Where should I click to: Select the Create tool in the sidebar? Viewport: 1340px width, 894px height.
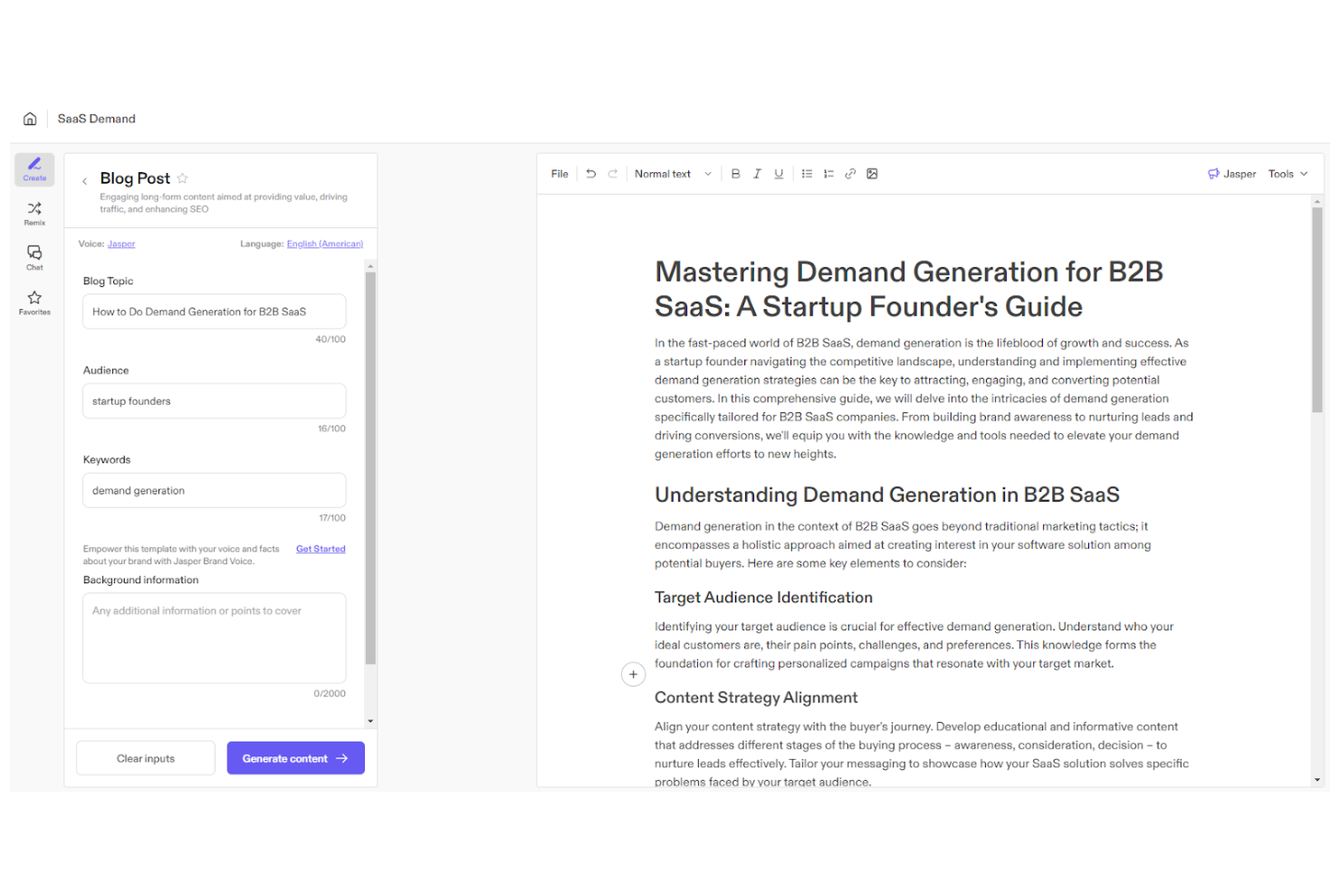pyautogui.click(x=33, y=168)
